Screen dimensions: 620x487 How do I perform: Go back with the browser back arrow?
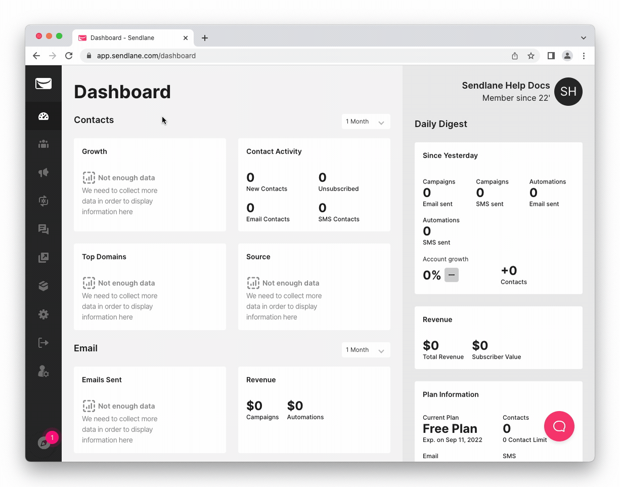coord(36,56)
